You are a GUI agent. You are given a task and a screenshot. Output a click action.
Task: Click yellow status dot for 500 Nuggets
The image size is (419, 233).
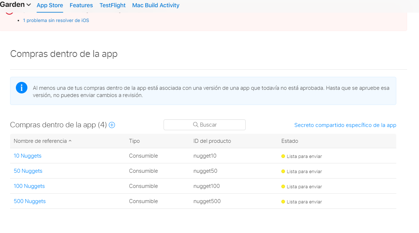283,202
